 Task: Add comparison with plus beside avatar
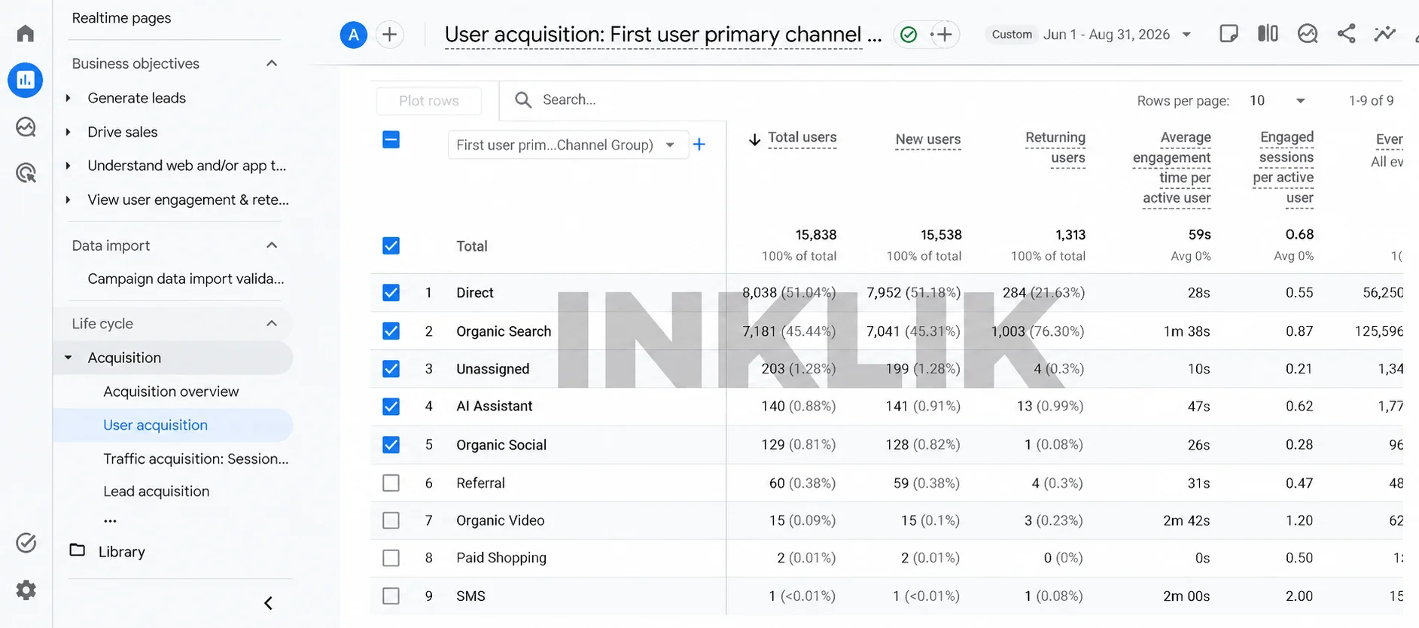click(389, 35)
